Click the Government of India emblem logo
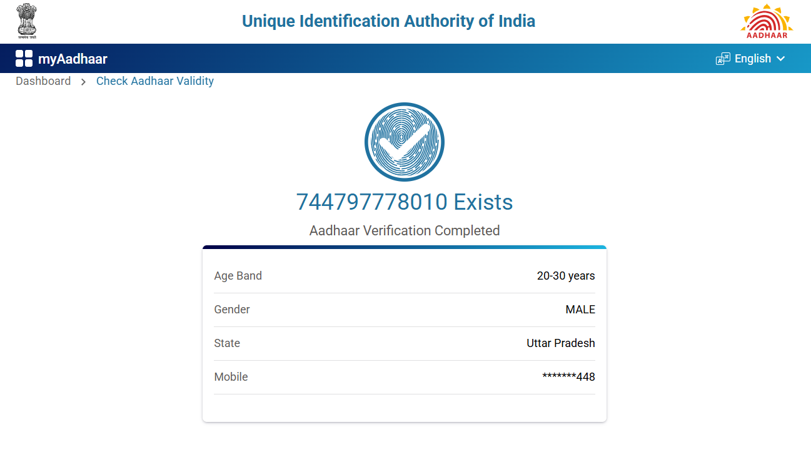This screenshot has height=460, width=811. pyautogui.click(x=27, y=21)
